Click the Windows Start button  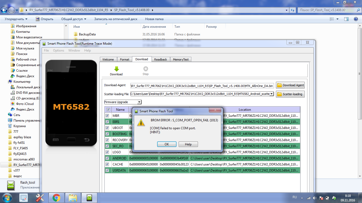click(x=7, y=197)
